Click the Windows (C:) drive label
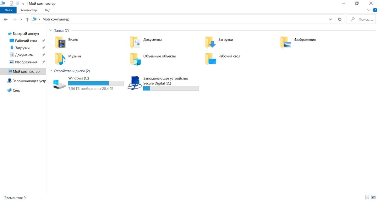This screenshot has height=201, width=377. (79, 78)
